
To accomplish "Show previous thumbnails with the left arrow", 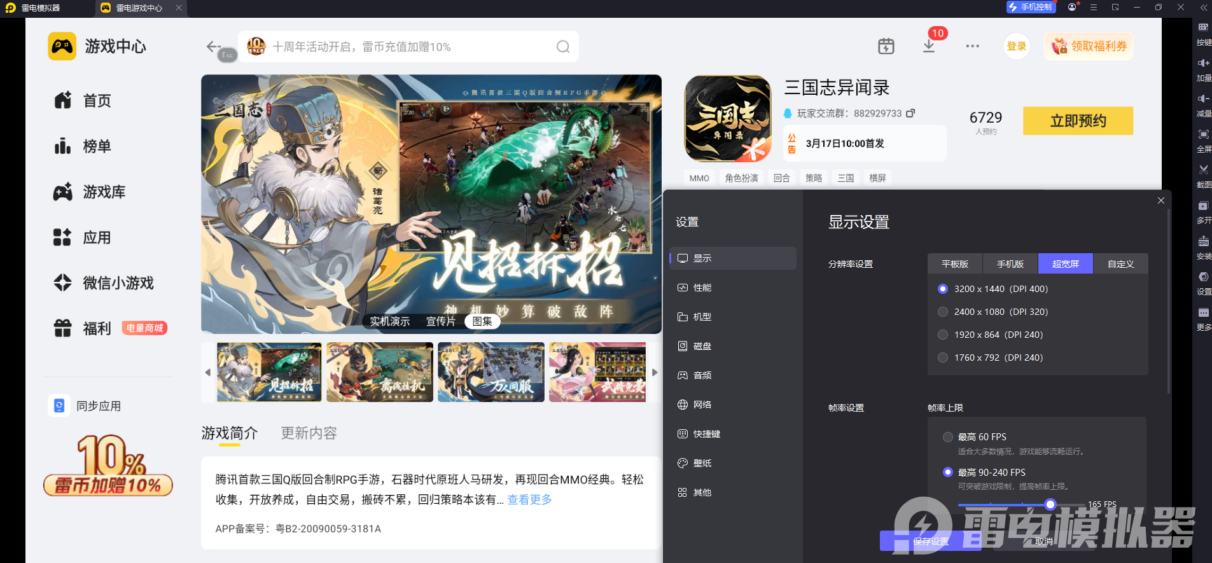I will coord(208,372).
